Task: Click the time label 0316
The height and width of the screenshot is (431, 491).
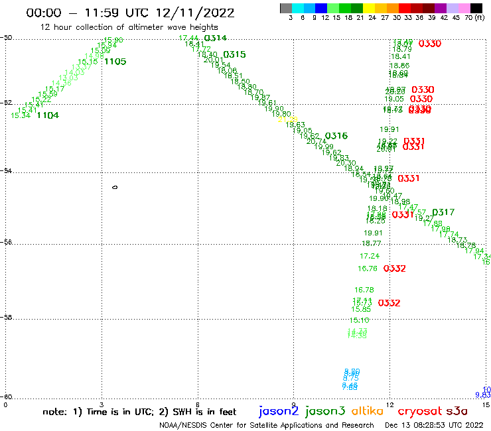Action: pyautogui.click(x=336, y=136)
